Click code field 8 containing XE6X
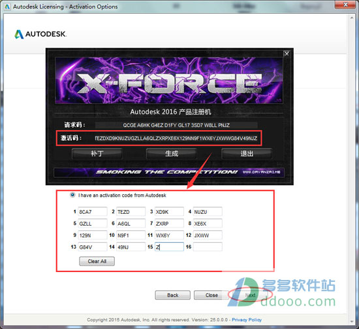The height and width of the screenshot is (329, 359). pyautogui.click(x=208, y=223)
